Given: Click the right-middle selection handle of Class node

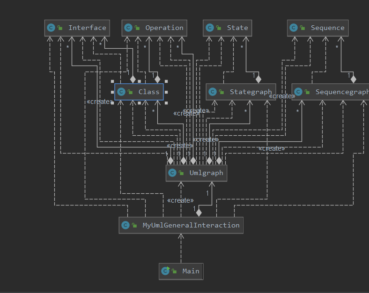Looking at the screenshot, I should click(166, 92).
